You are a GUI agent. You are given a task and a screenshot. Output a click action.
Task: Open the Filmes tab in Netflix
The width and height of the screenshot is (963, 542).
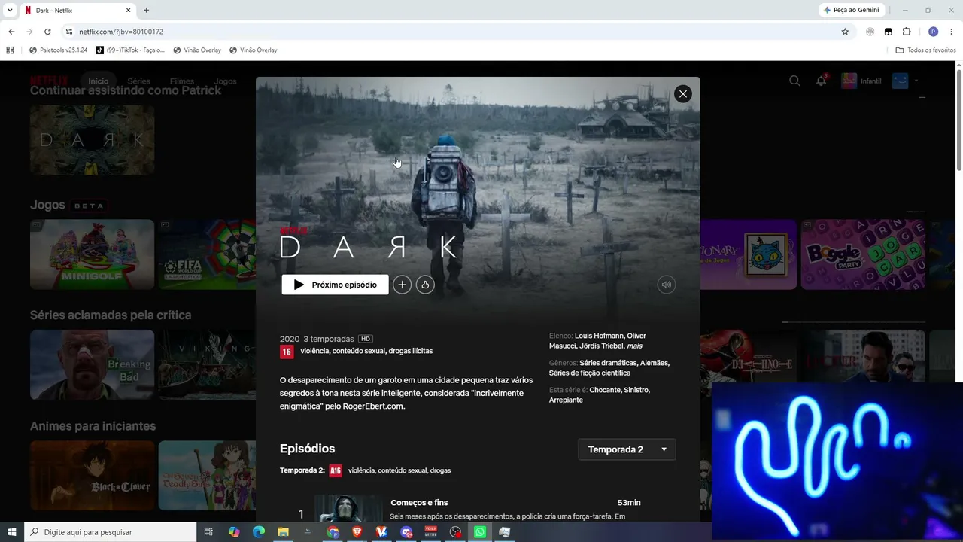pyautogui.click(x=182, y=81)
